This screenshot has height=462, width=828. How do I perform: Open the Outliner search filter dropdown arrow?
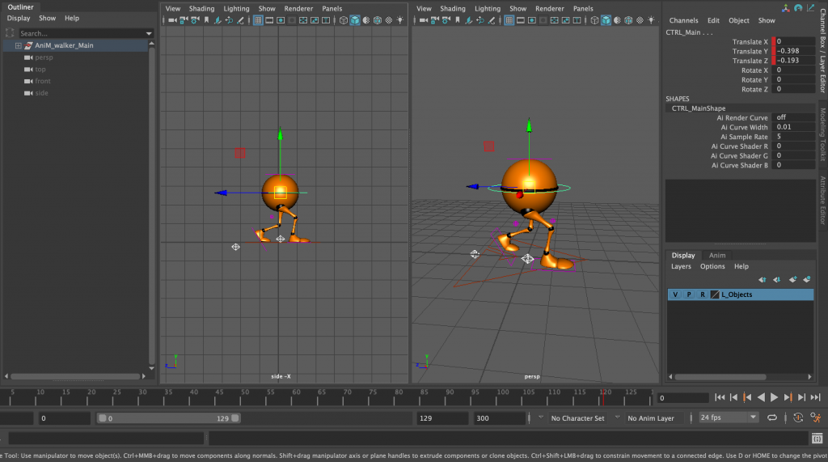coord(150,33)
